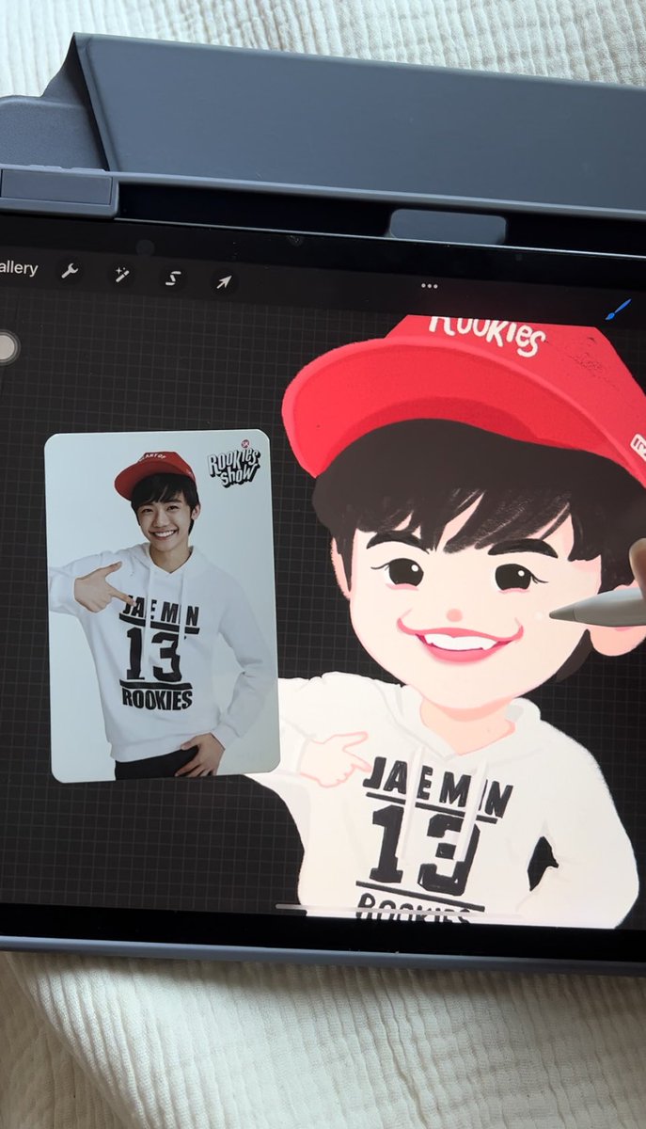Open the Actions wrench menu
This screenshot has width=646, height=1129.
coord(70,272)
